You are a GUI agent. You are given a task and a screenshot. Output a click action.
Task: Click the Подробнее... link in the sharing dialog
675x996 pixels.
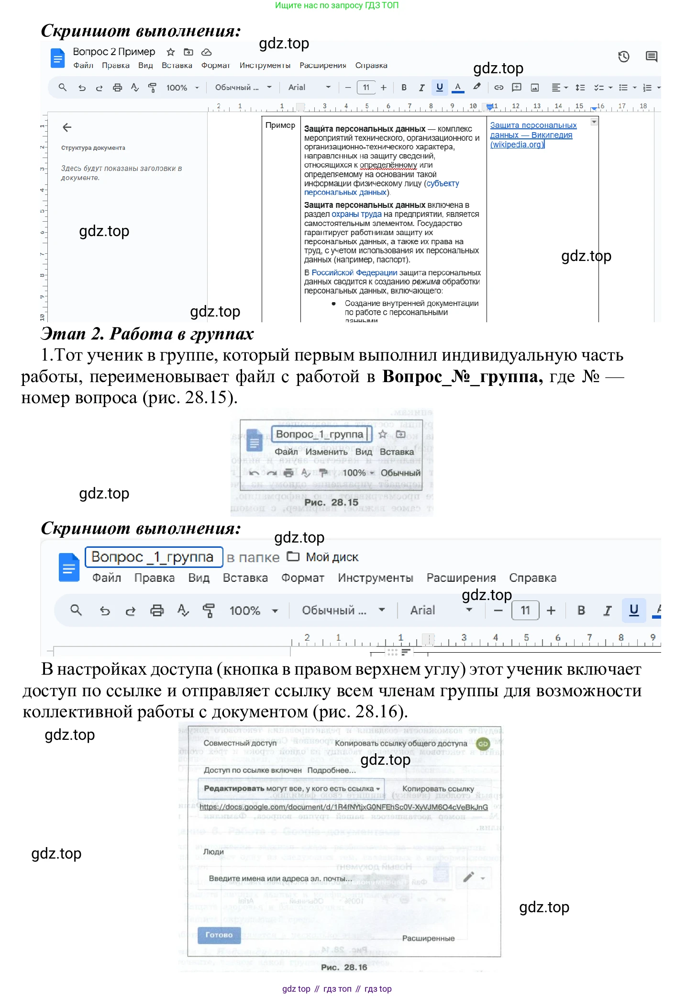coord(332,770)
